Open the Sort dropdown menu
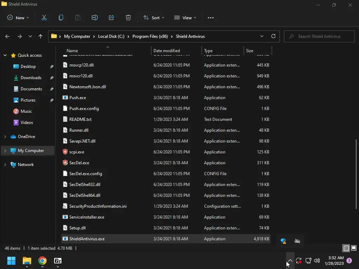The image size is (359, 269). click(154, 18)
